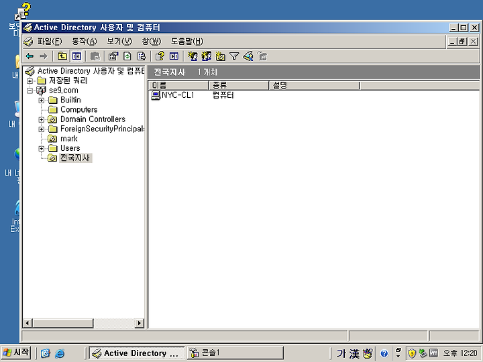Image resolution: width=483 pixels, height=362 pixels.
Task: Launch Internet Explorer from quick launch
Action: tap(60, 353)
